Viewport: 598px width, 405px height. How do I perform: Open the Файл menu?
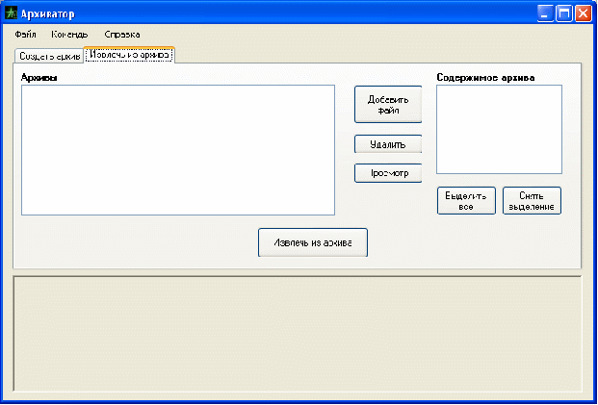click(x=26, y=35)
